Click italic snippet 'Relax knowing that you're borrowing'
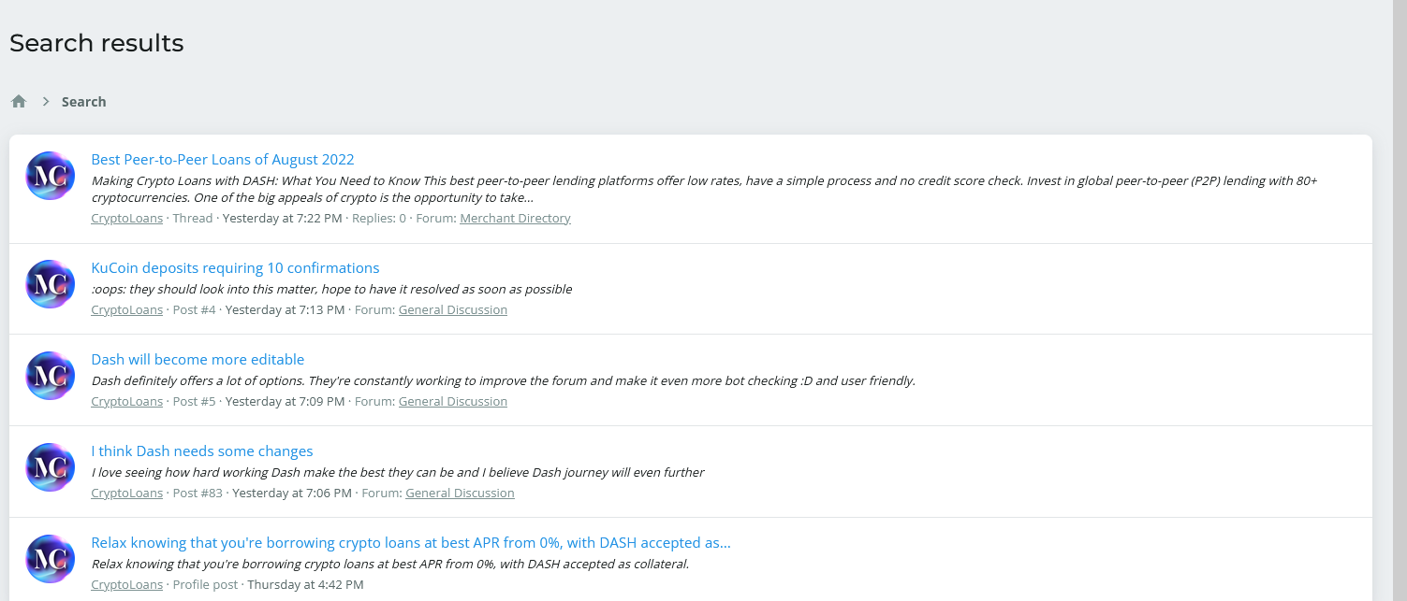1407x601 pixels. (390, 564)
